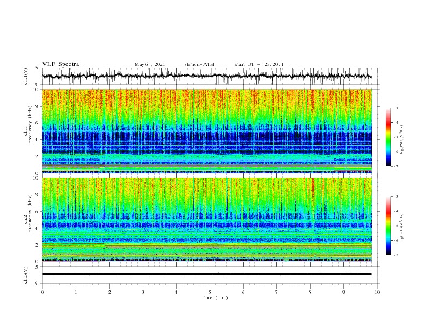Select the "May 6 , 2021" date text

coord(150,64)
